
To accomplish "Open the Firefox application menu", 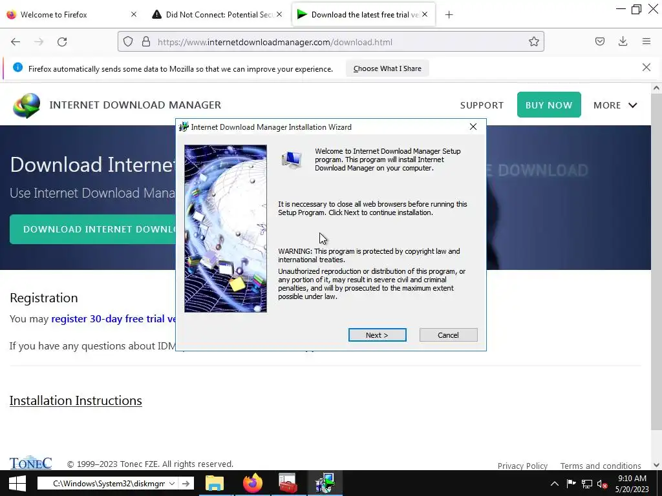I will 646,41.
